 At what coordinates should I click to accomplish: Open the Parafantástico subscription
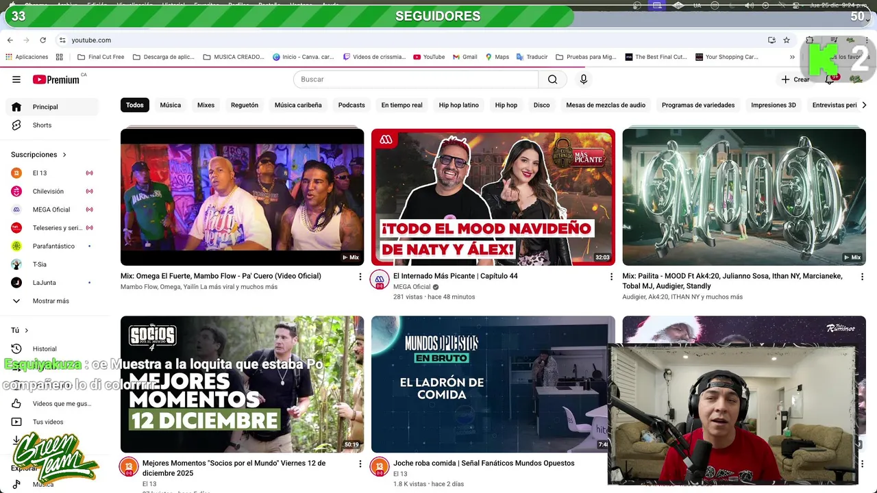coord(52,246)
